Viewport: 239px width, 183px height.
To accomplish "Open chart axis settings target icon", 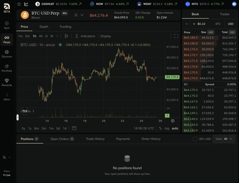I will point(173,121).
